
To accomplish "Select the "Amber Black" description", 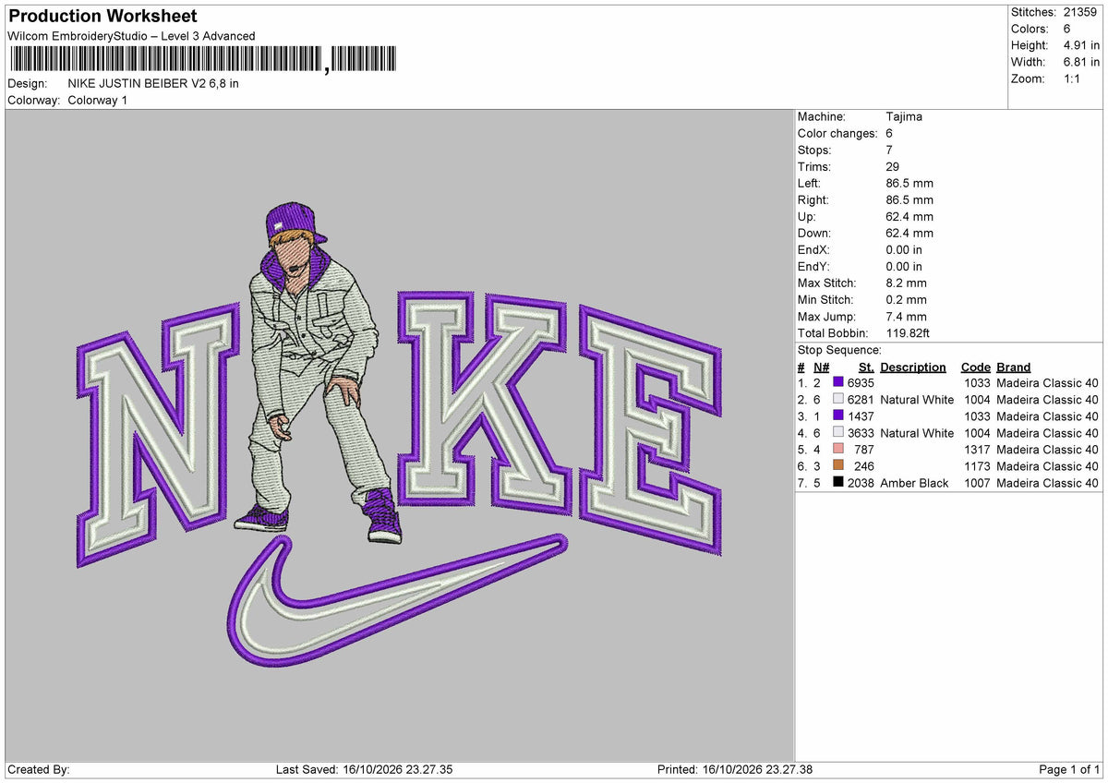I will (914, 483).
